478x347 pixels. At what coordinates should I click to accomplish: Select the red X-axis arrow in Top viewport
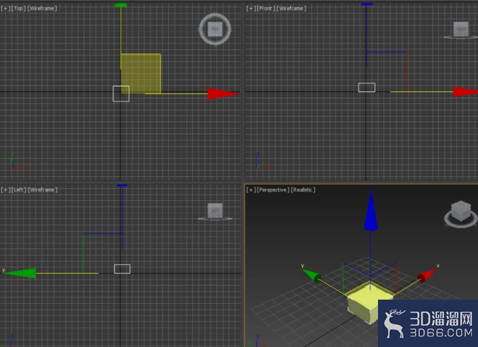click(223, 93)
